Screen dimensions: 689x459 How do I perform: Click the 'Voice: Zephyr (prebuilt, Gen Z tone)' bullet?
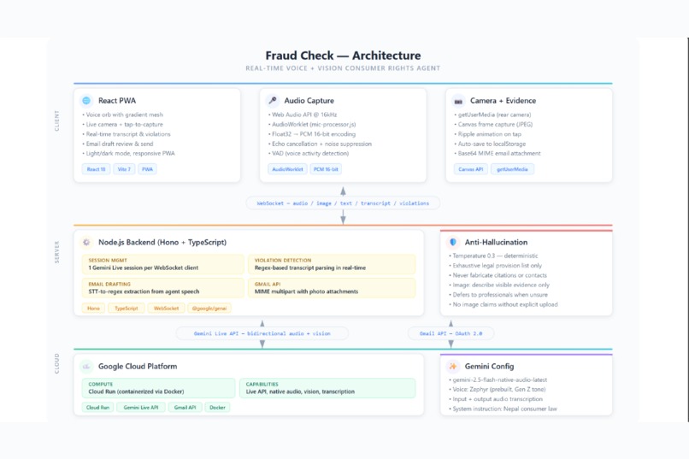point(497,390)
